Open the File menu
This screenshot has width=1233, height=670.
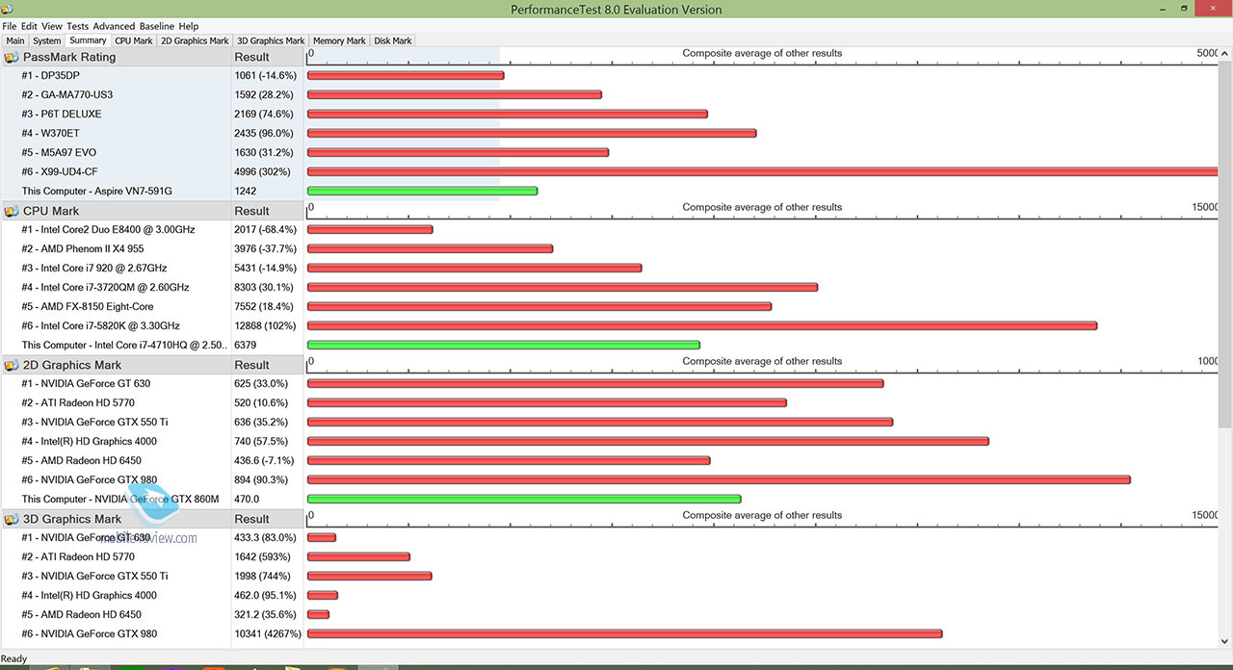[10, 26]
